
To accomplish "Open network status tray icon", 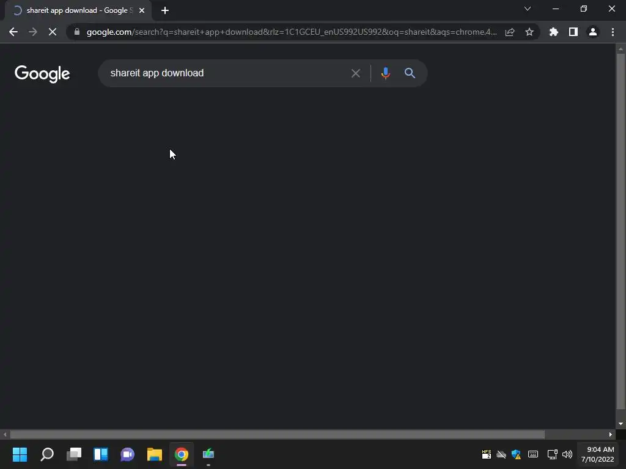I will (553, 454).
